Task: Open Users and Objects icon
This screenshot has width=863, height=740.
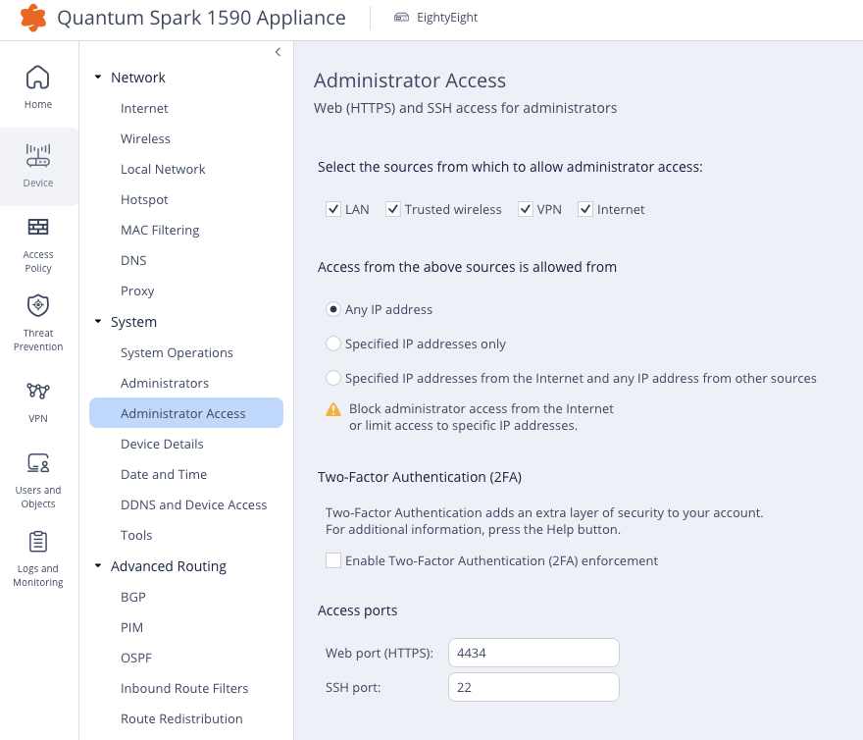Action: click(x=38, y=463)
